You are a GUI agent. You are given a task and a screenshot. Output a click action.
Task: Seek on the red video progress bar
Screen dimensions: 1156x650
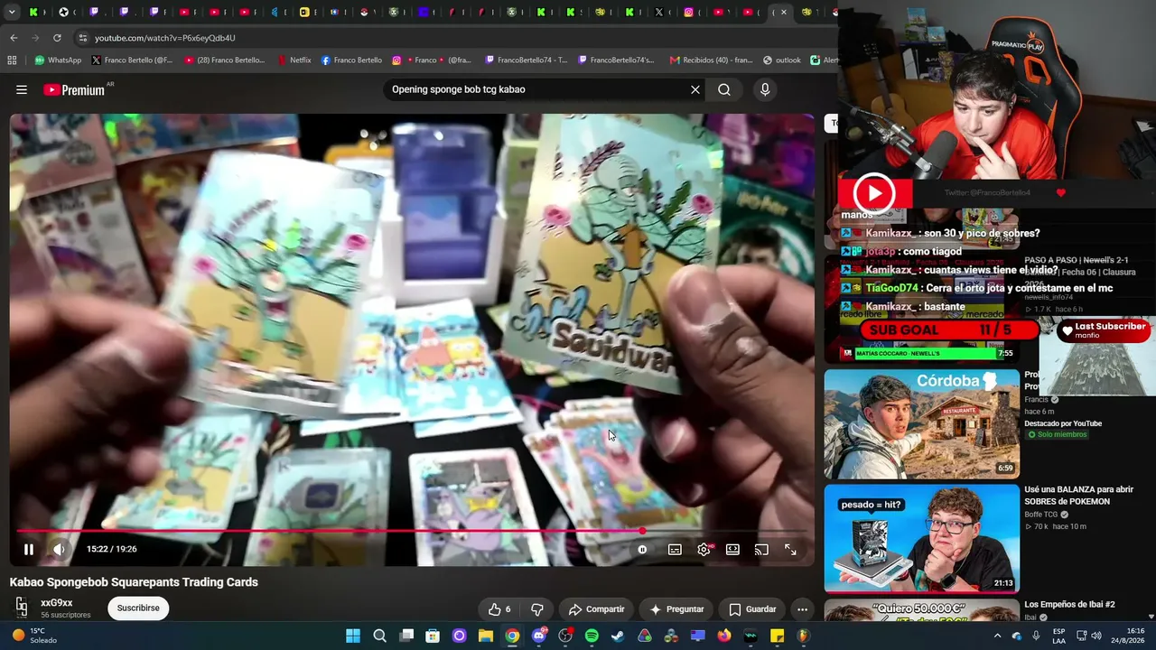[411, 531]
